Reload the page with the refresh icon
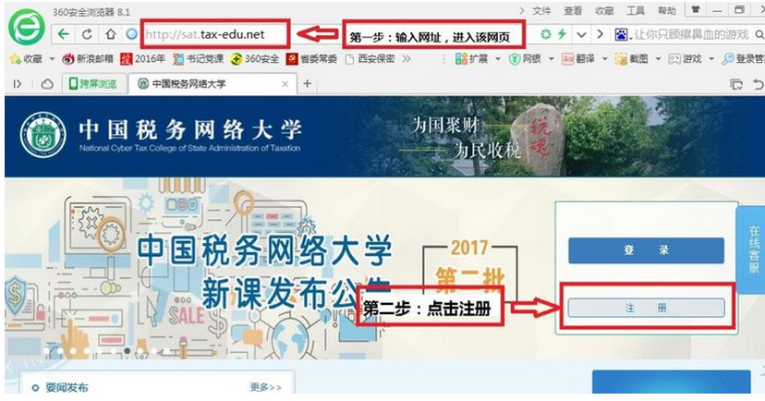This screenshot has width=765, height=401. [87, 34]
